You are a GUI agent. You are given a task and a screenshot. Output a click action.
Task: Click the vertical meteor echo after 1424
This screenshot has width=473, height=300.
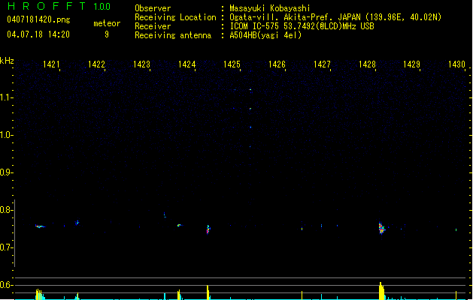coord(208,229)
